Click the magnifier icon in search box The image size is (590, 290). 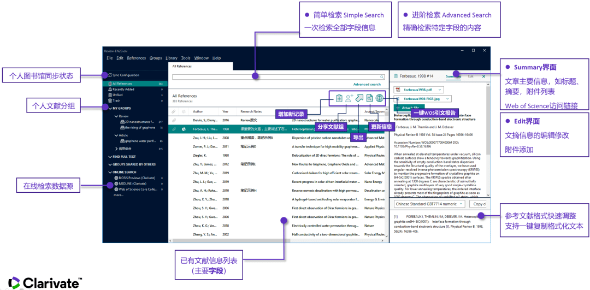(382, 77)
